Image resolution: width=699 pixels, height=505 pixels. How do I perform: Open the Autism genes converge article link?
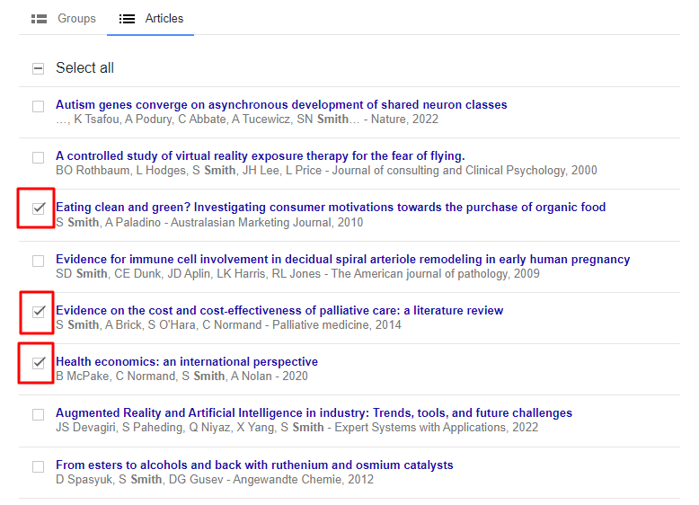(281, 104)
